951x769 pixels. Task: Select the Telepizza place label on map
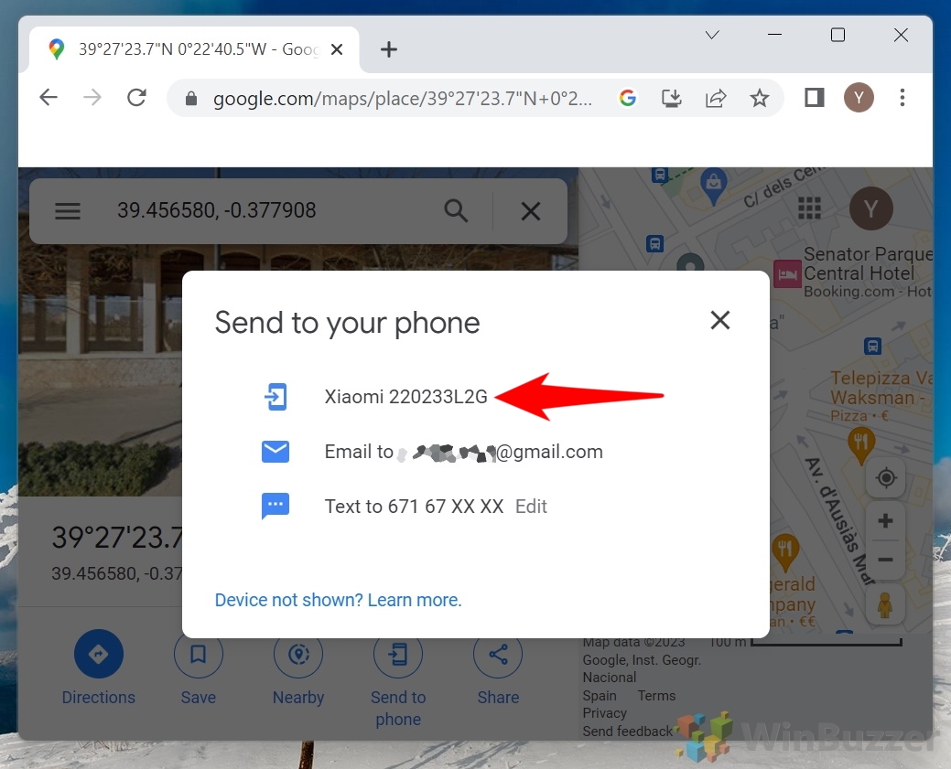coord(881,396)
